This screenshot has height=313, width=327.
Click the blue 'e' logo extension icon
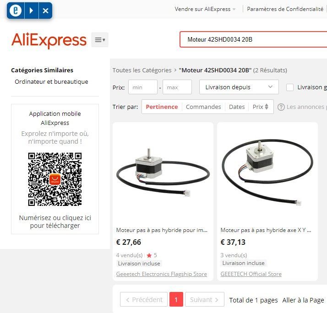click(16, 11)
